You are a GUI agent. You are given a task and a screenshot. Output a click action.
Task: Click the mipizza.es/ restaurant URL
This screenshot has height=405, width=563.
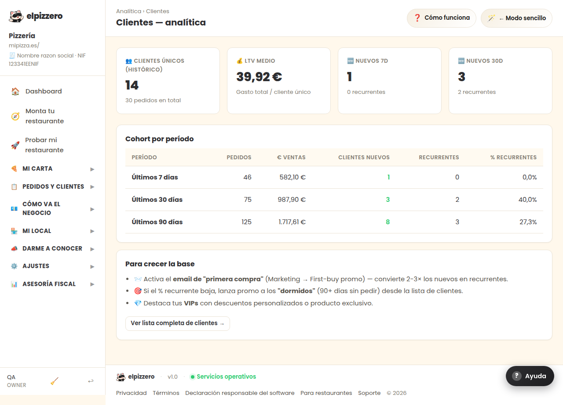point(24,45)
